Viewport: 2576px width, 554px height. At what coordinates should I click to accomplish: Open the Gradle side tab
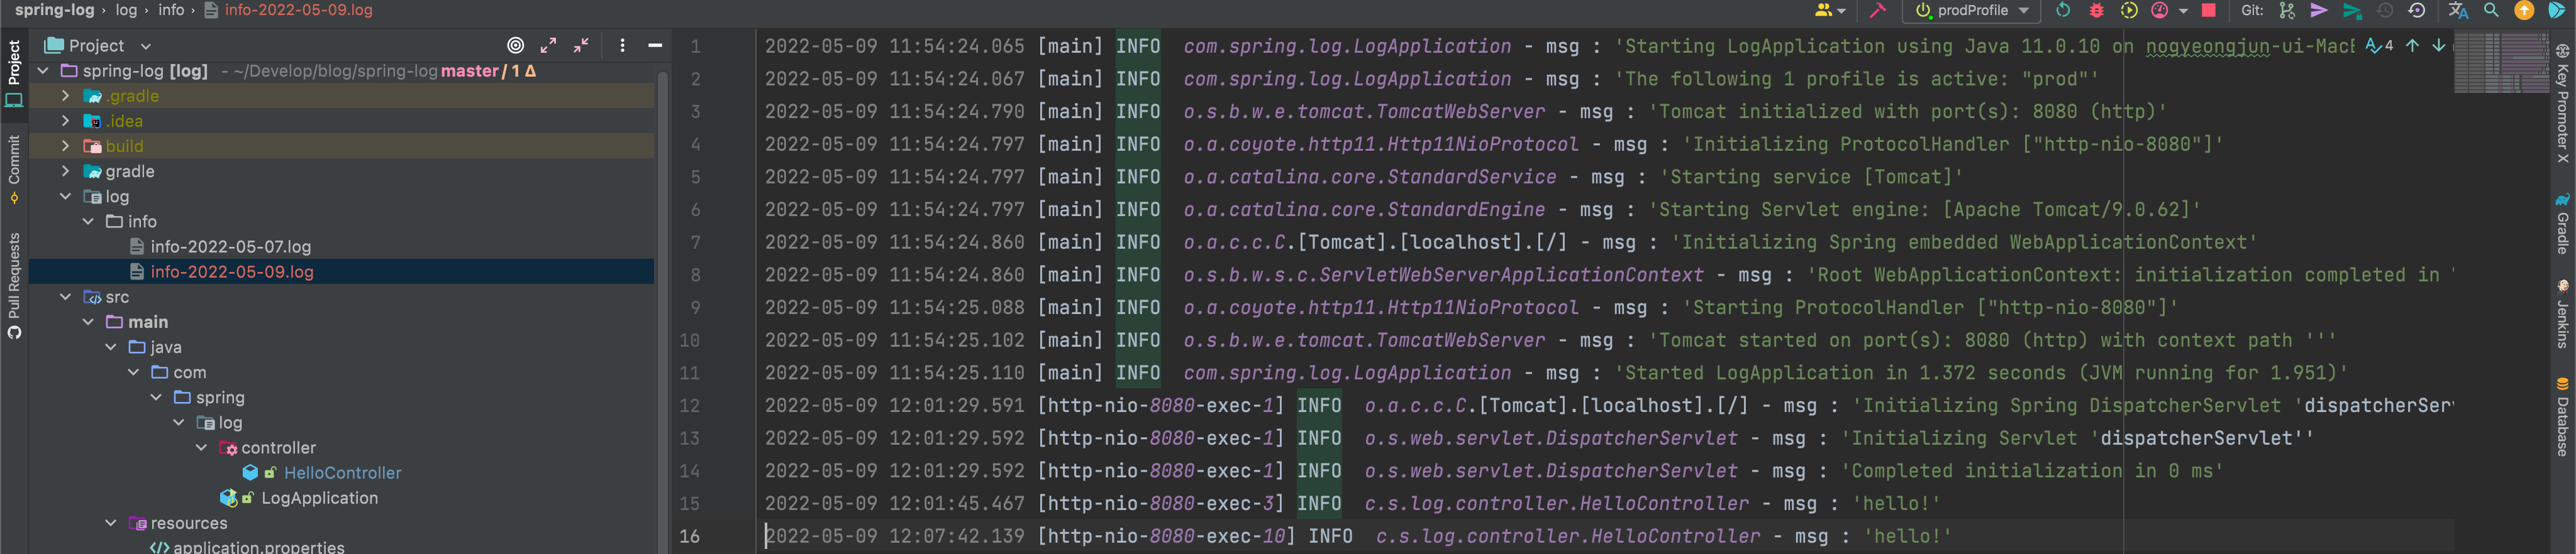[x=2562, y=224]
